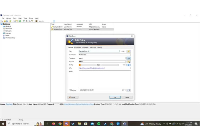
Task: Click the entry Icon key button
Action: click(128, 51)
